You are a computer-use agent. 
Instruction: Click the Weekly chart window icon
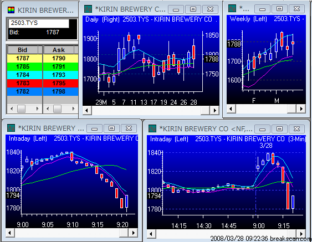(x=232, y=8)
